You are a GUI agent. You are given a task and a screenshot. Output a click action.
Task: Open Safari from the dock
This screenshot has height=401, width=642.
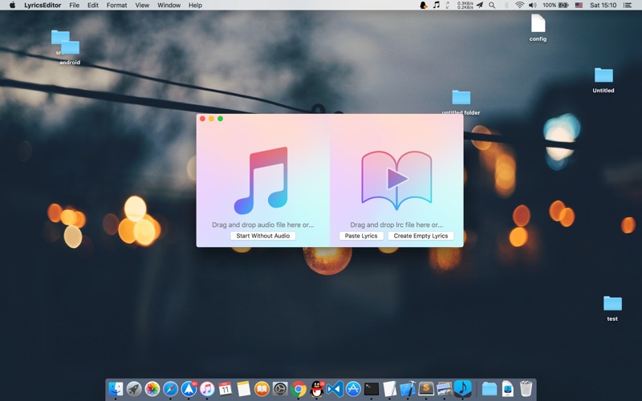171,389
